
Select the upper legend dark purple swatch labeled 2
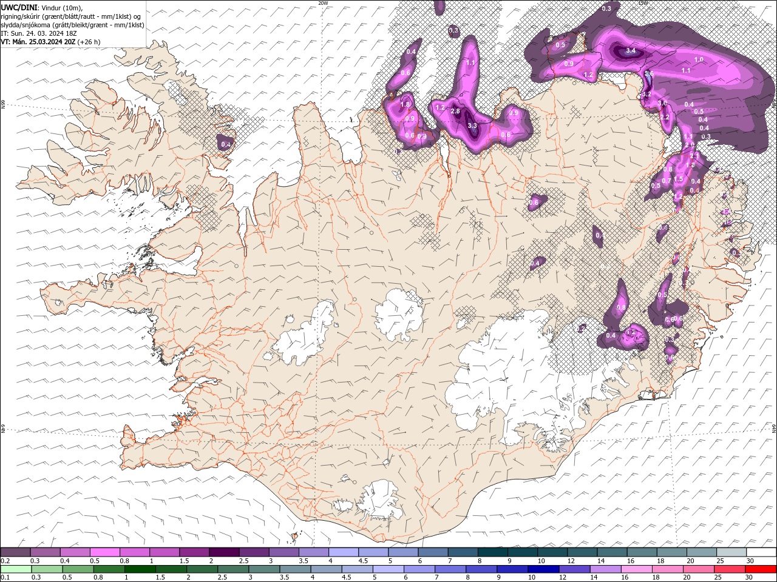click(224, 552)
